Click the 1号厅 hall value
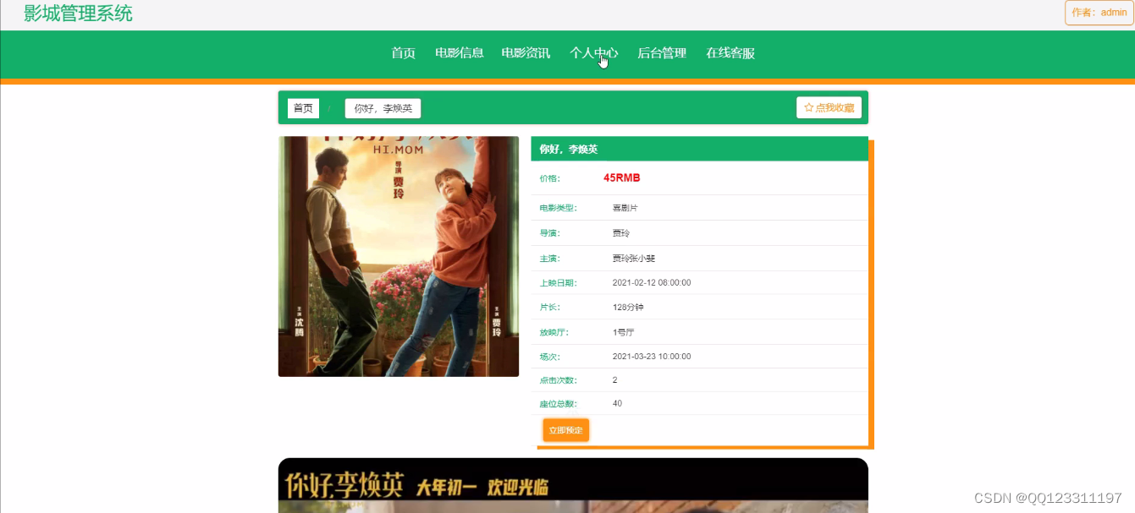This screenshot has height=513, width=1135. tap(623, 332)
